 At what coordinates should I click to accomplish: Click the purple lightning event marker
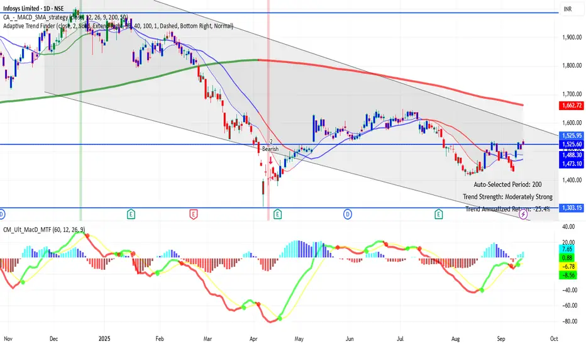tap(523, 215)
